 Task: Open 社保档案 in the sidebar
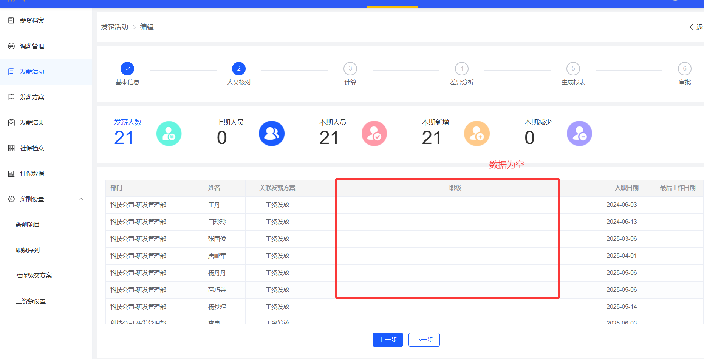coord(32,148)
